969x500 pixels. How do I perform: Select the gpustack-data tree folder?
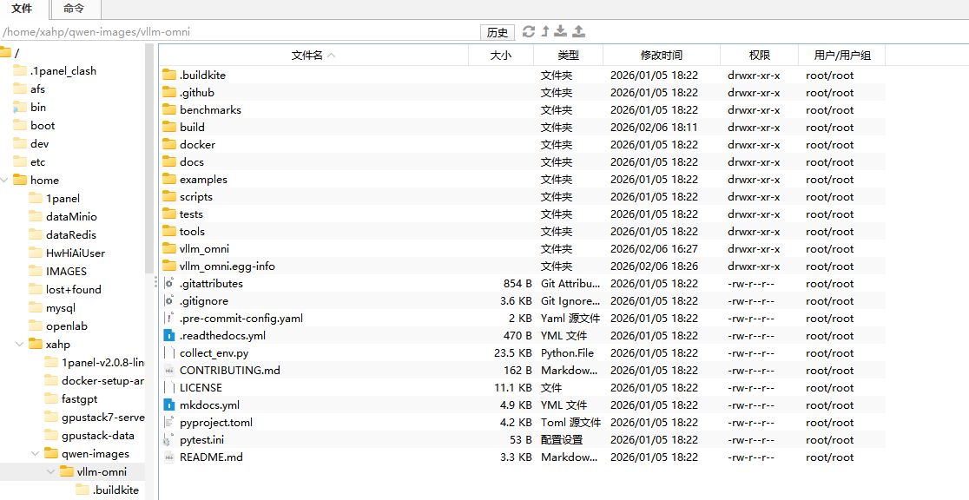click(97, 435)
